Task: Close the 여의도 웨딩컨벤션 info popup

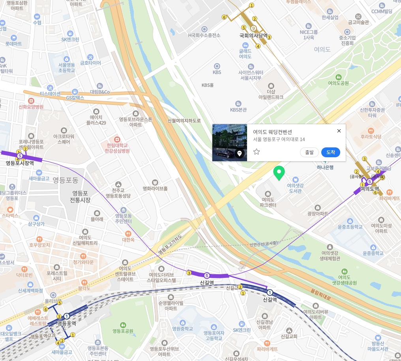Action: tap(339, 131)
